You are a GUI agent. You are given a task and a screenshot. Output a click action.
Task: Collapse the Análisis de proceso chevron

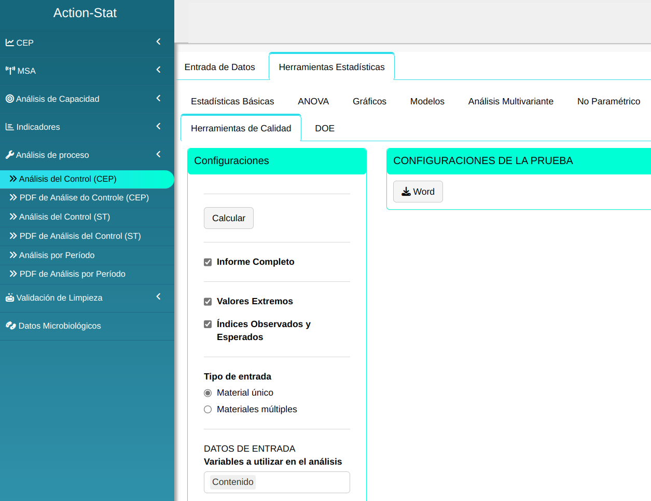pyautogui.click(x=158, y=154)
